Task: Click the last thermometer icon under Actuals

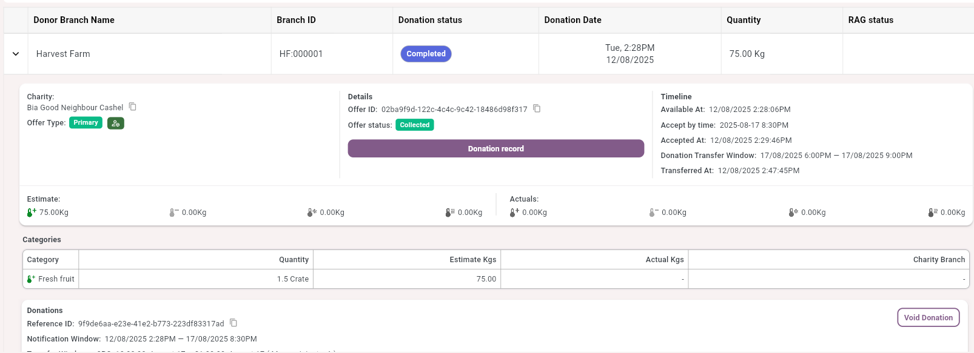Action: pyautogui.click(x=933, y=213)
